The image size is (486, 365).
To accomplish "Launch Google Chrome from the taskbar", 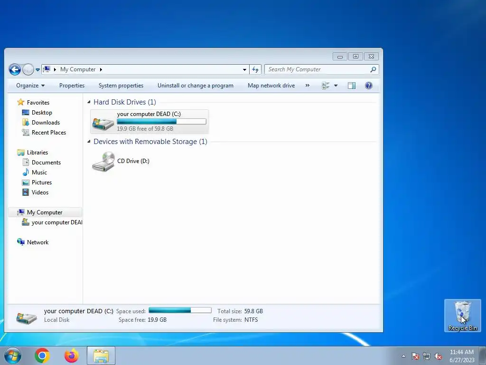I will 42,355.
